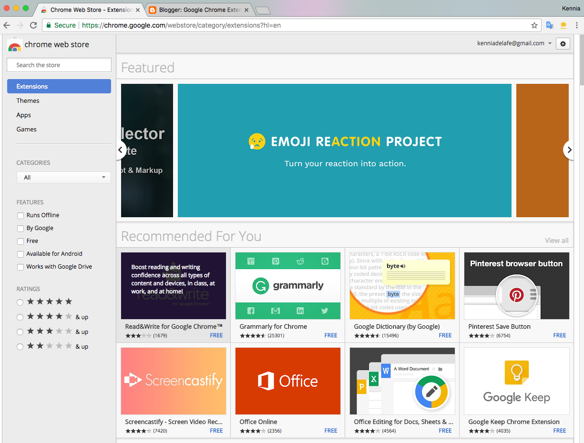Click the browser forward arrow

pyautogui.click(x=20, y=25)
